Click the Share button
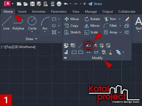The height and width of the screenshot is (106, 142). pos(95,4)
